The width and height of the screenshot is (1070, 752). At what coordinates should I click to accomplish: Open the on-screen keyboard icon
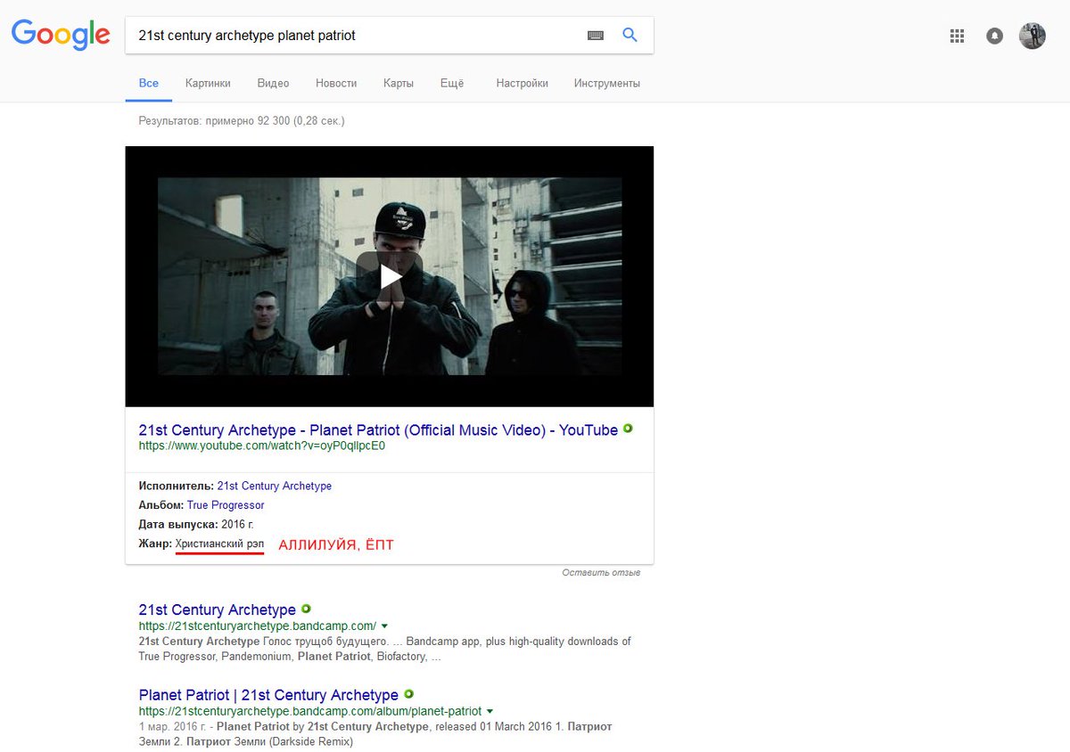[595, 36]
